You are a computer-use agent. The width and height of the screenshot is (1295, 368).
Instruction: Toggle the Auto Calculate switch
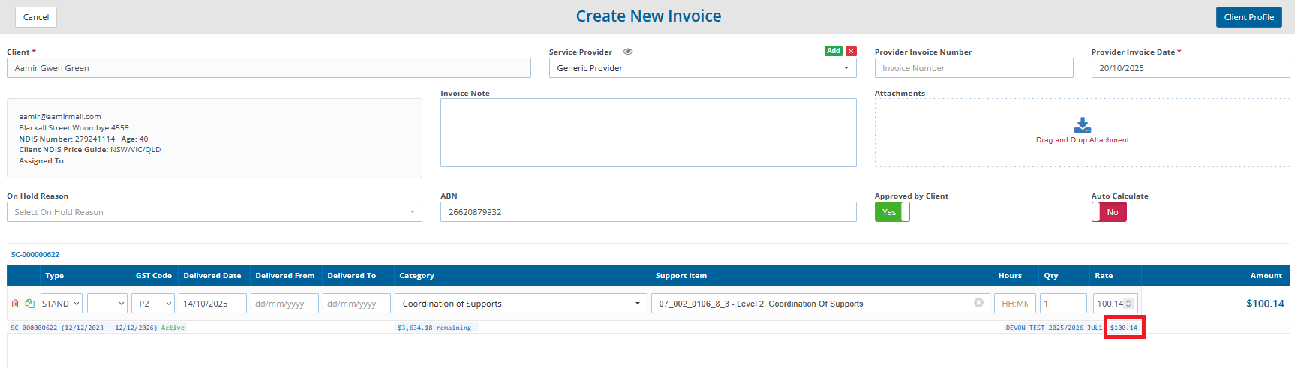[1109, 212]
